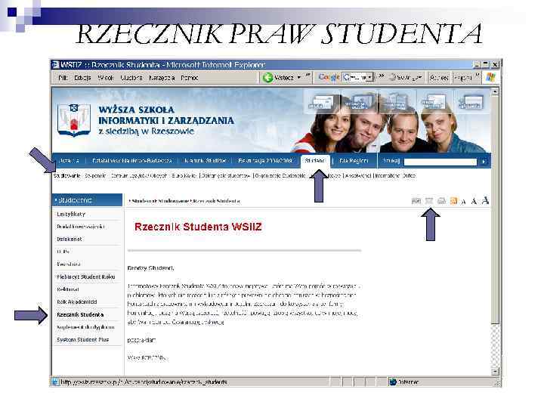The height and width of the screenshot is (408, 544).
Task: Click the vertical scrollbar thumb
Action: (495, 210)
